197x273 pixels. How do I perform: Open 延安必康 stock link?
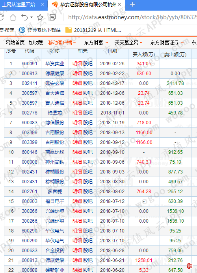(55, 83)
